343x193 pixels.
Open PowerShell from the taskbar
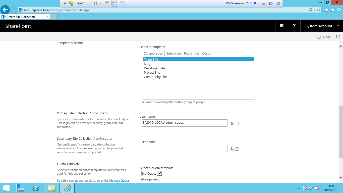point(36,188)
